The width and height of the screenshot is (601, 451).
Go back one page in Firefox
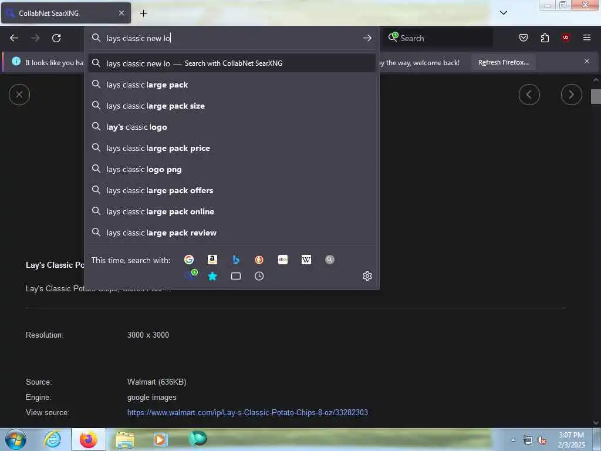click(14, 38)
